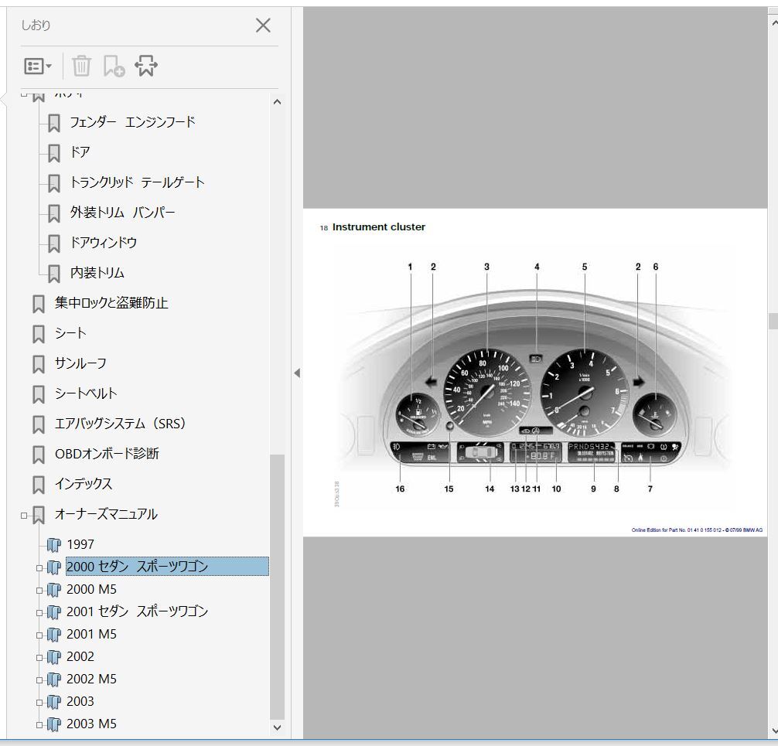Click bookmark panel scroll down arrow
The height and width of the screenshot is (746, 778).
(x=278, y=727)
